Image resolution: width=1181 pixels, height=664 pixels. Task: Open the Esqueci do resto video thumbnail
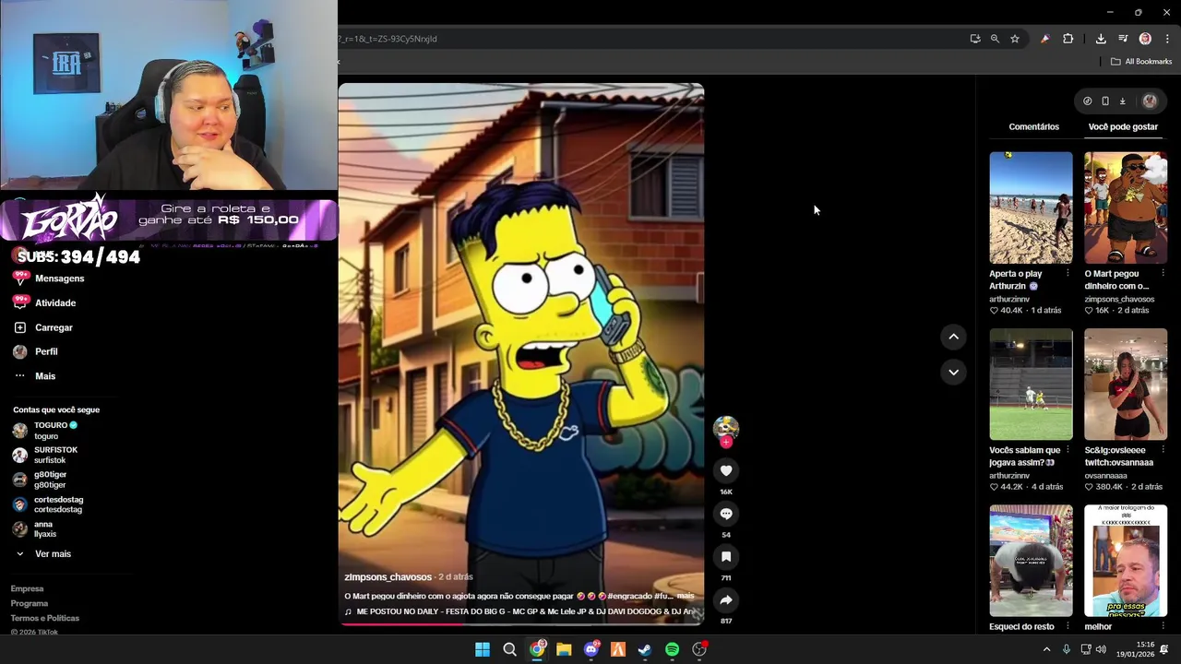pos(1031,561)
